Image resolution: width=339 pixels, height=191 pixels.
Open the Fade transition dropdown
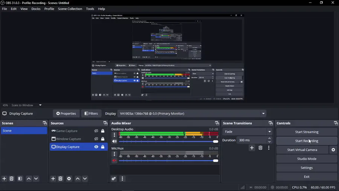click(x=247, y=131)
